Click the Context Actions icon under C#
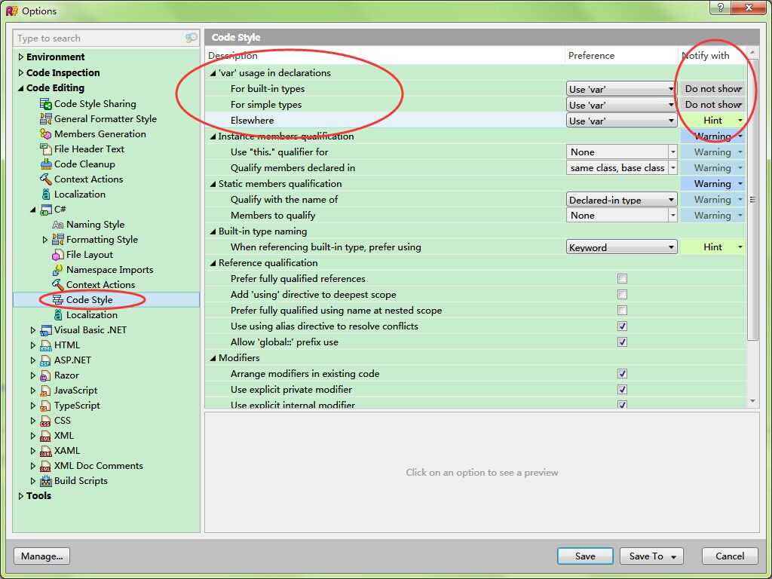Viewport: 772px width, 579px height. click(57, 285)
